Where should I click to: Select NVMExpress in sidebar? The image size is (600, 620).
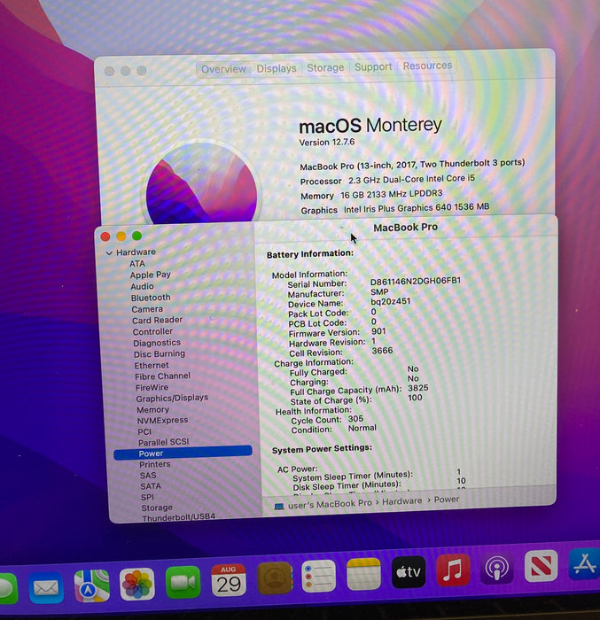(163, 420)
